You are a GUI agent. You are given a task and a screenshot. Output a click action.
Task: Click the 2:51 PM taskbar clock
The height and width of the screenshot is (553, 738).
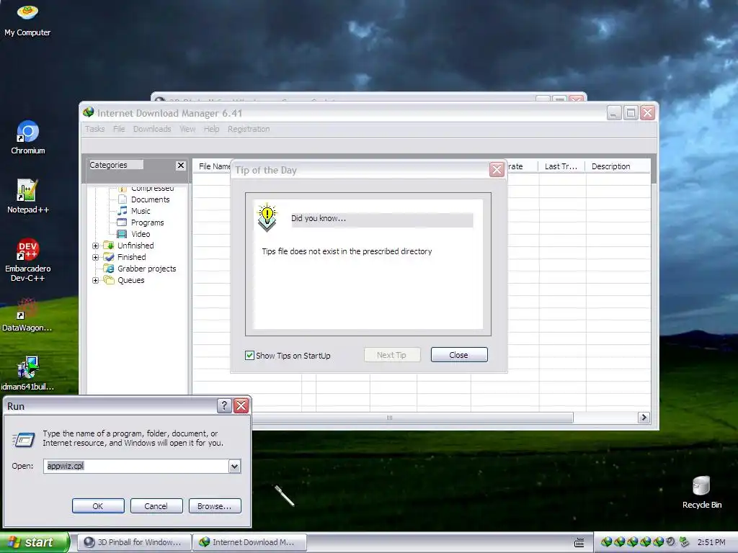pos(711,542)
